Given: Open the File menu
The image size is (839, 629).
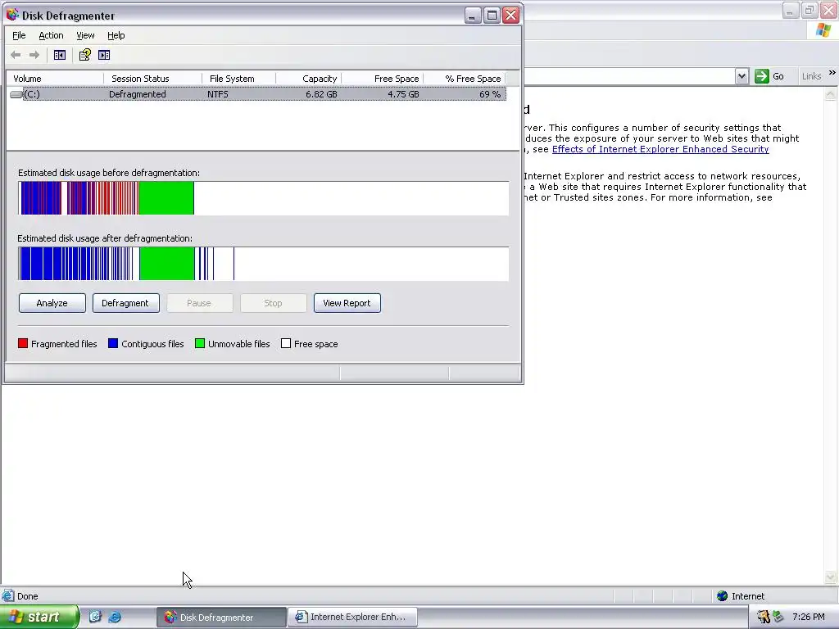Looking at the screenshot, I should [x=19, y=35].
